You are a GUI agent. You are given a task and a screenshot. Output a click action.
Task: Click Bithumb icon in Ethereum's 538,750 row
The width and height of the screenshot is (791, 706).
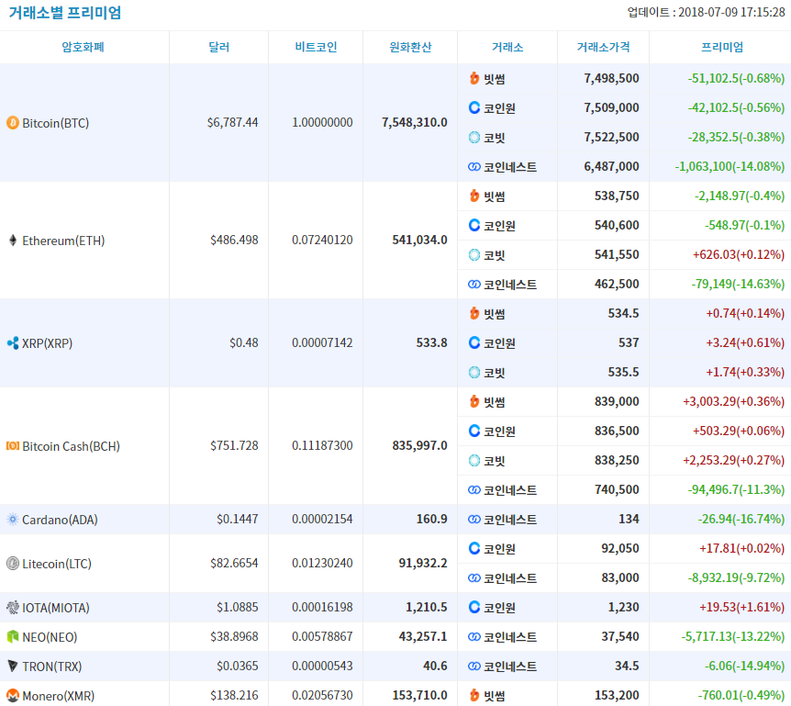coord(474,196)
